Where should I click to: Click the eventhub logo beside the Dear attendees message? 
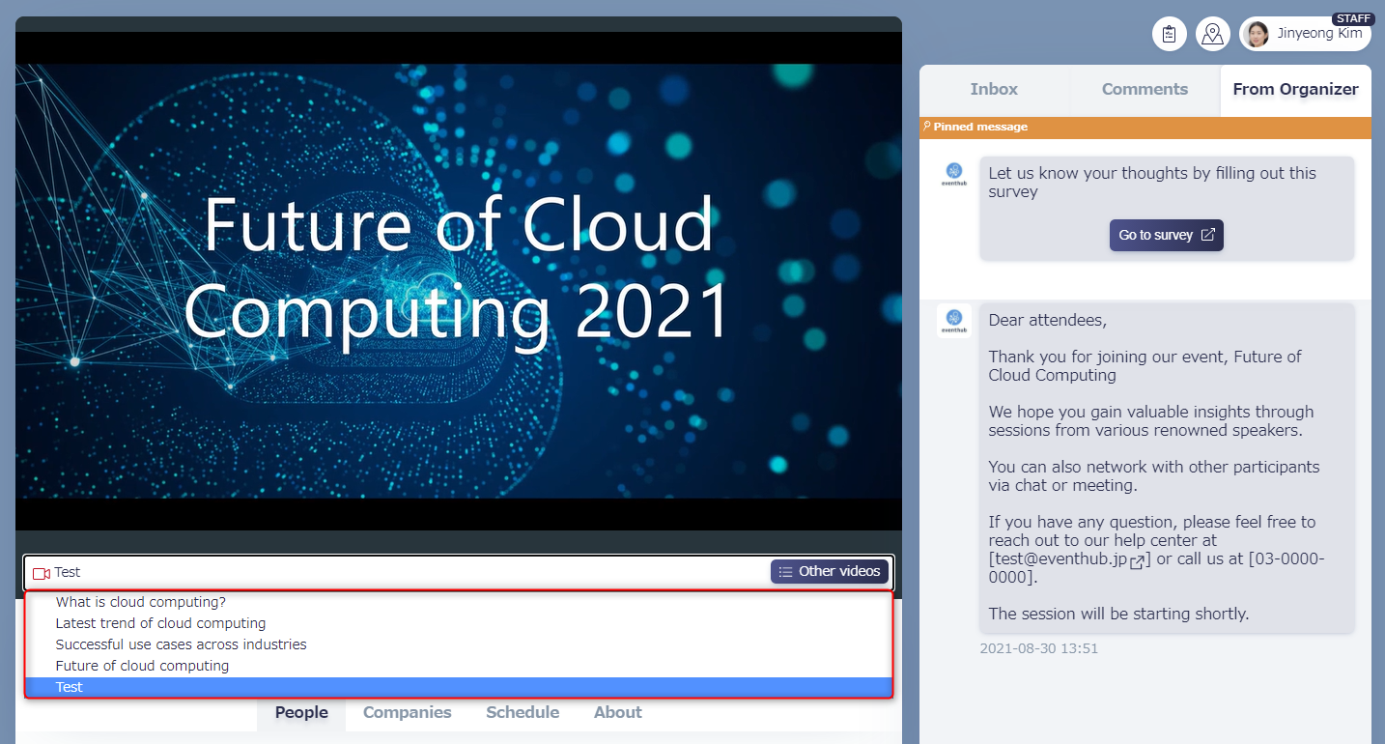pyautogui.click(x=954, y=321)
